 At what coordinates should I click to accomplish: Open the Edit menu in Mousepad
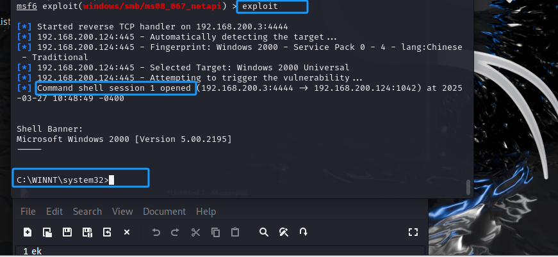click(54, 212)
